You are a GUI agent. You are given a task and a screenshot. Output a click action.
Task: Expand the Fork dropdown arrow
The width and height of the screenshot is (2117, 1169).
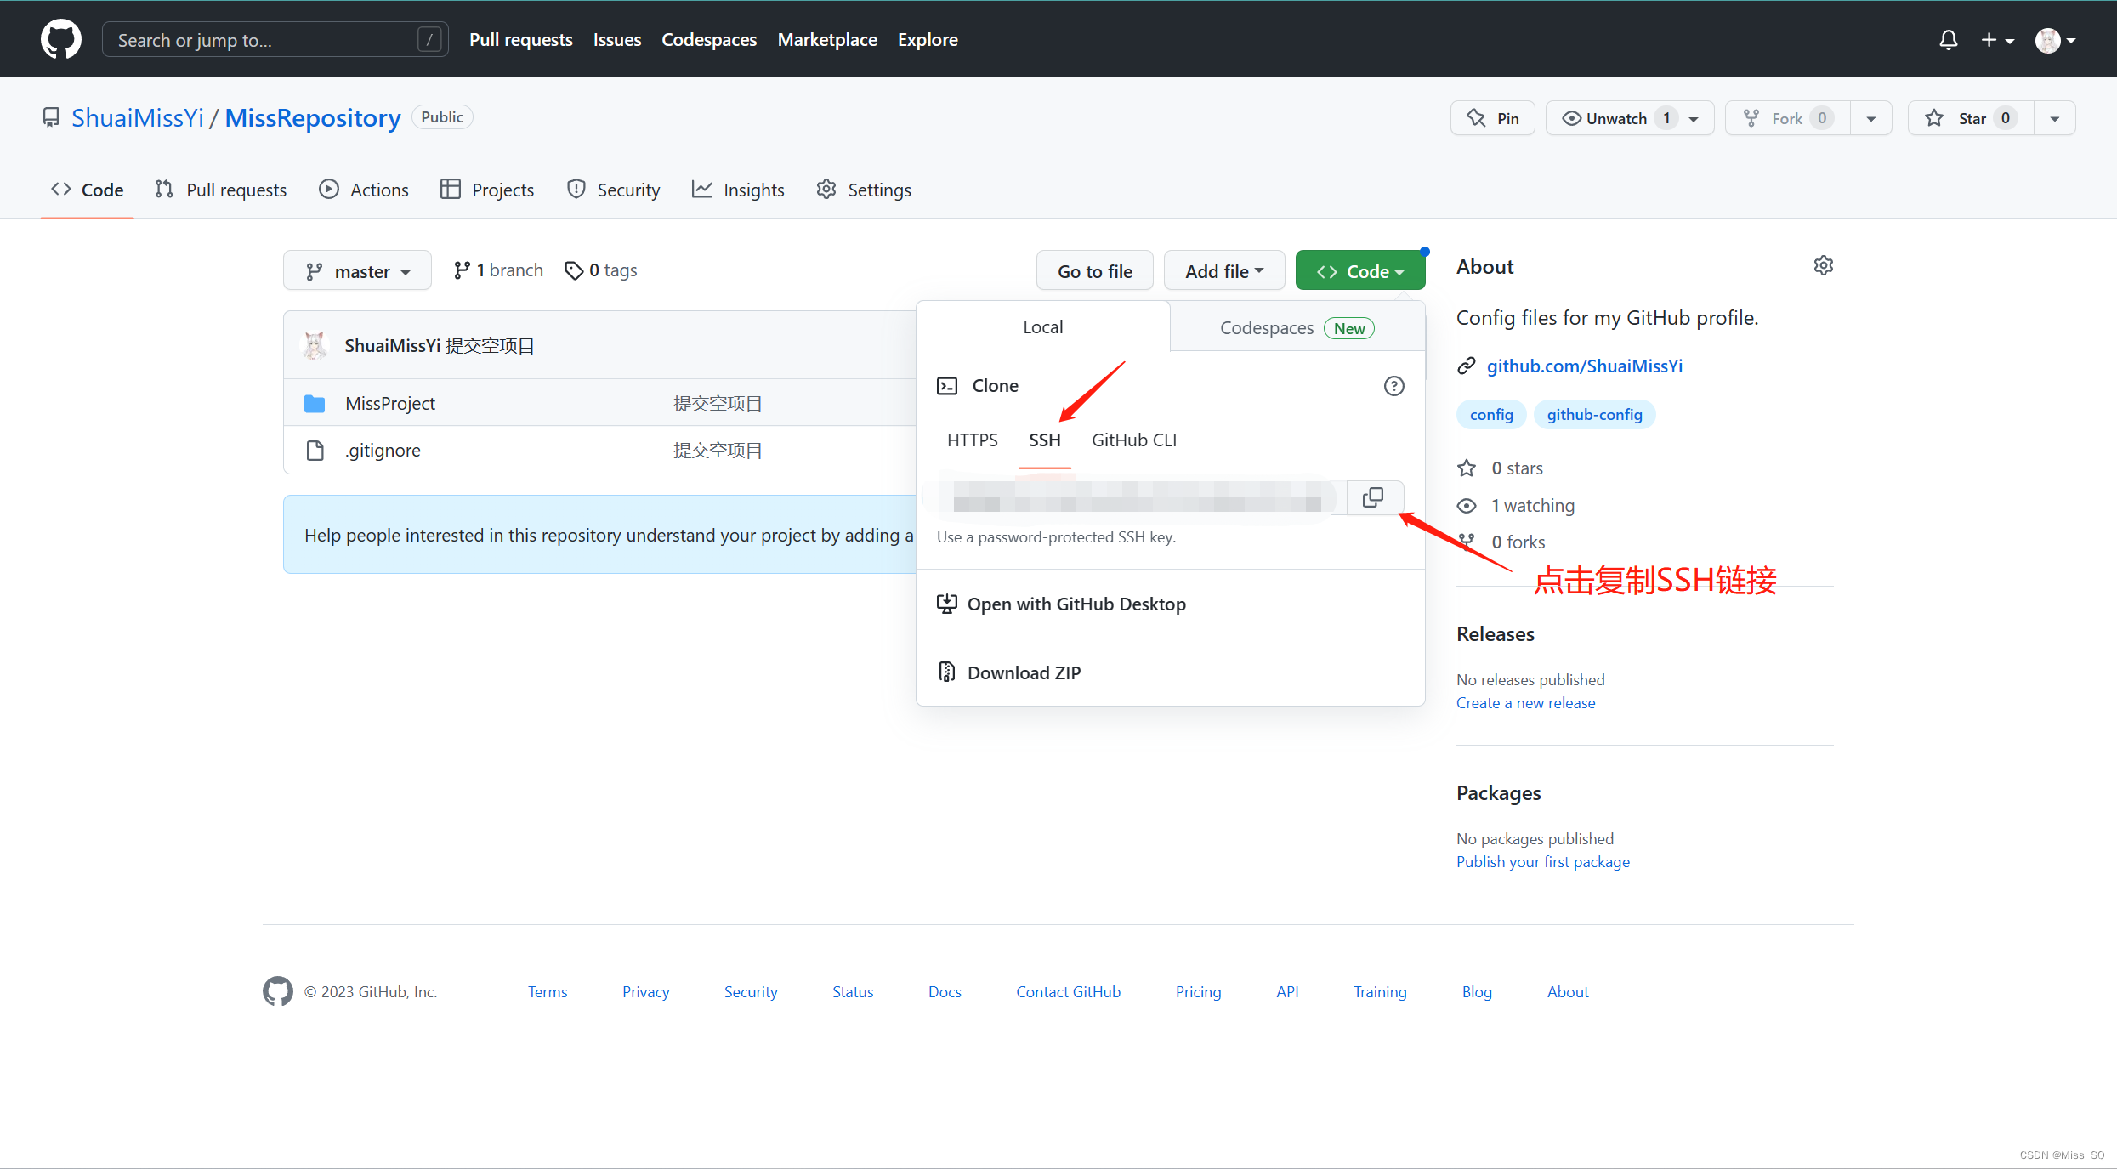tap(1872, 116)
